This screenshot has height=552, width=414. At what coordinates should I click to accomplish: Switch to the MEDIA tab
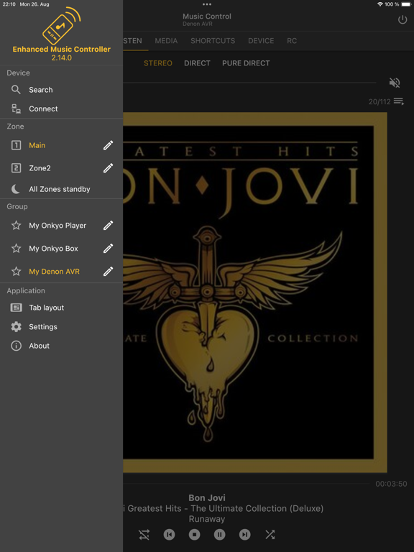[x=166, y=41]
